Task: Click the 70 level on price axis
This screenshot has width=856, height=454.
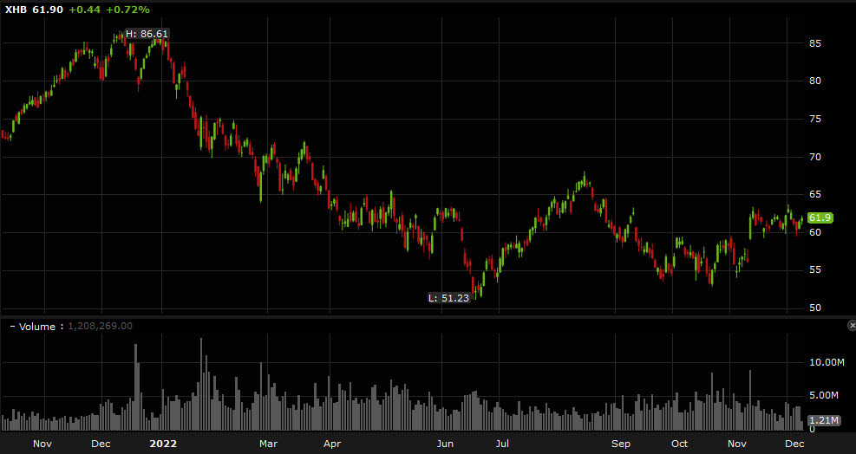Action: pyautogui.click(x=814, y=157)
